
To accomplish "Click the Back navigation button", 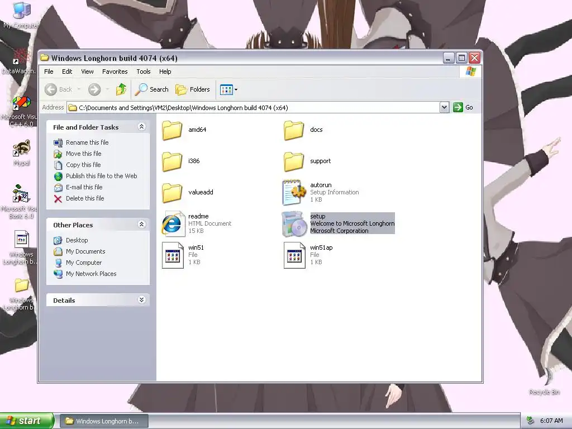I will pyautogui.click(x=58, y=89).
